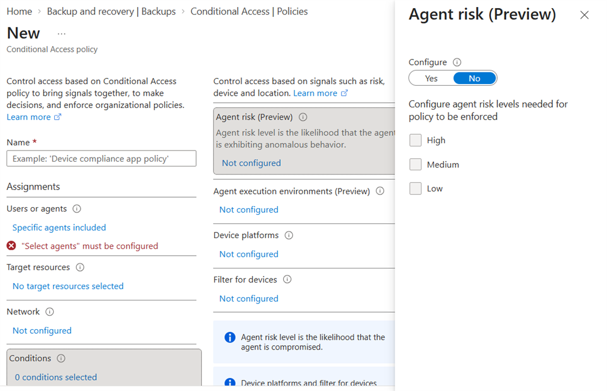Click the info icon beside Agent risk (Preview)
The height and width of the screenshot is (391, 607).
[303, 117]
